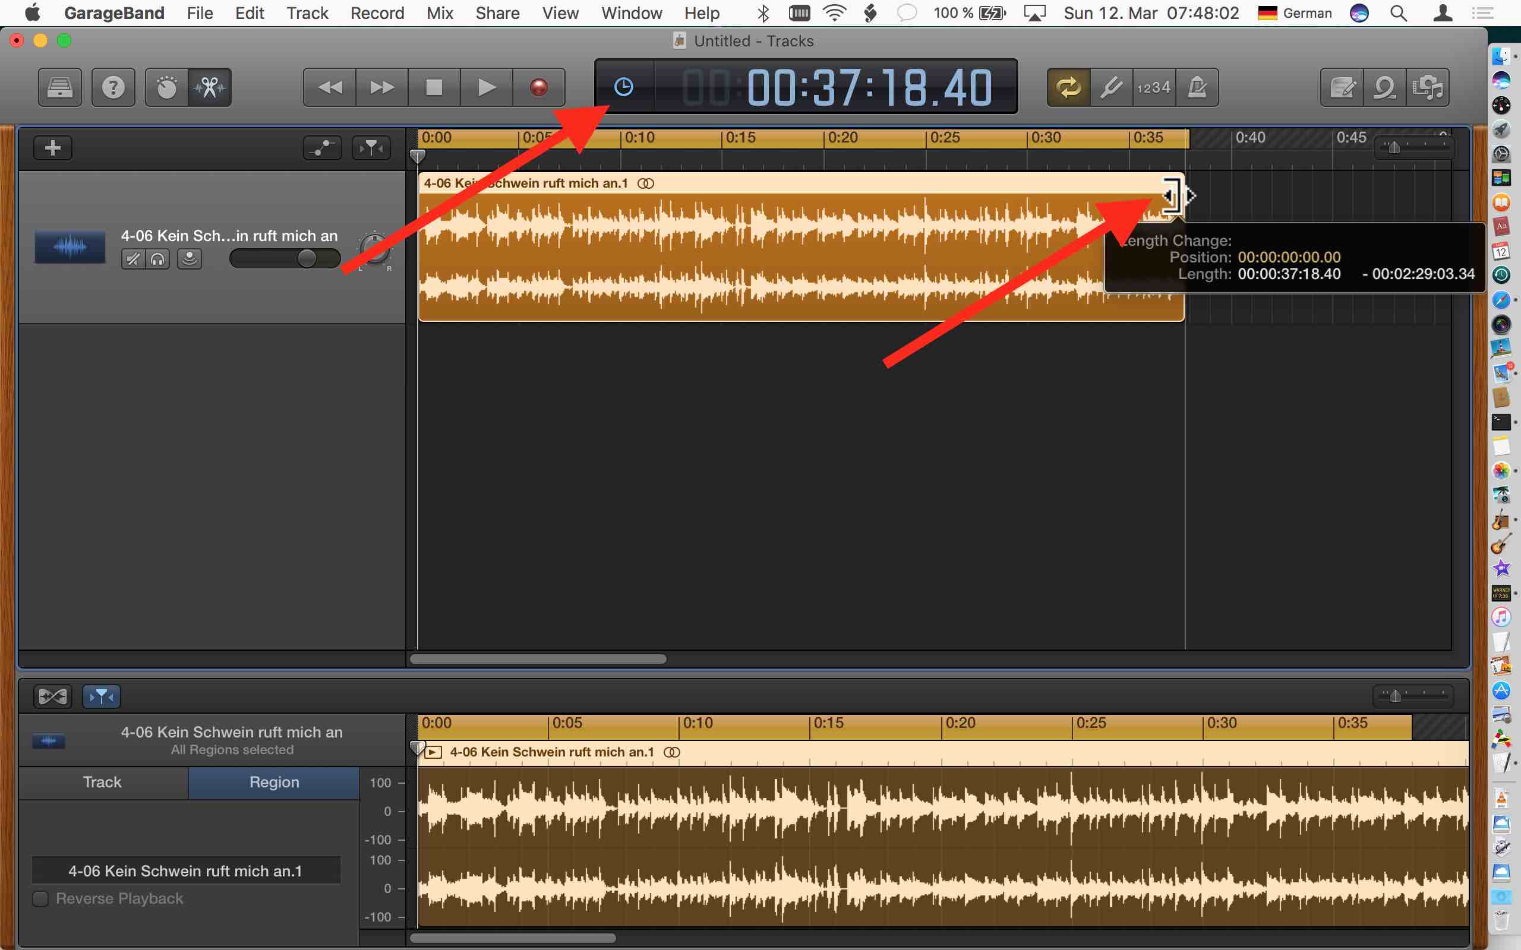
Task: Toggle the Editors scissors button
Action: (x=210, y=87)
